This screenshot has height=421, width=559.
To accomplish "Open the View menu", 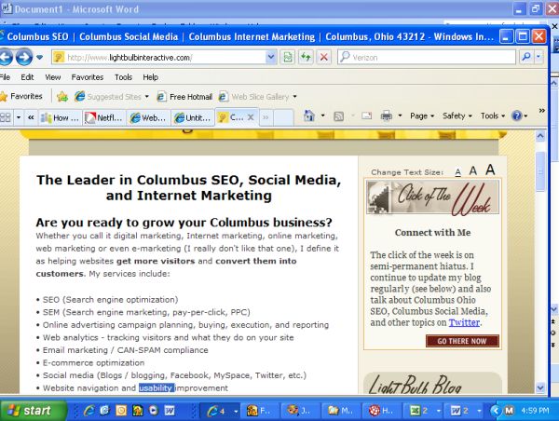I will (x=53, y=77).
